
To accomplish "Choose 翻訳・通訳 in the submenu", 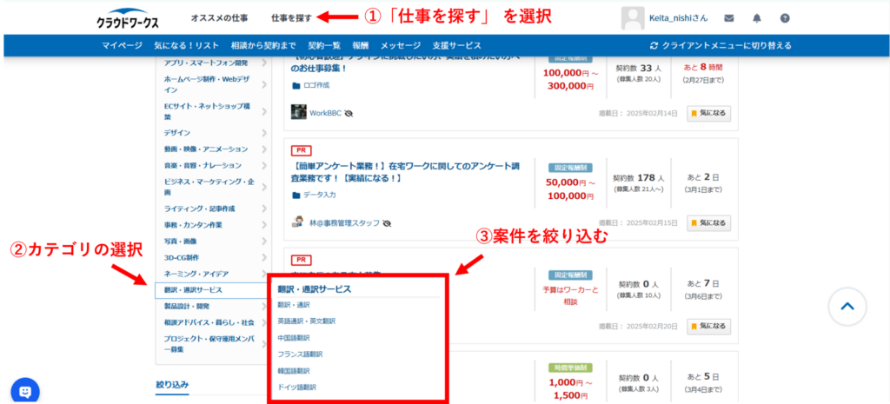I will (x=294, y=305).
